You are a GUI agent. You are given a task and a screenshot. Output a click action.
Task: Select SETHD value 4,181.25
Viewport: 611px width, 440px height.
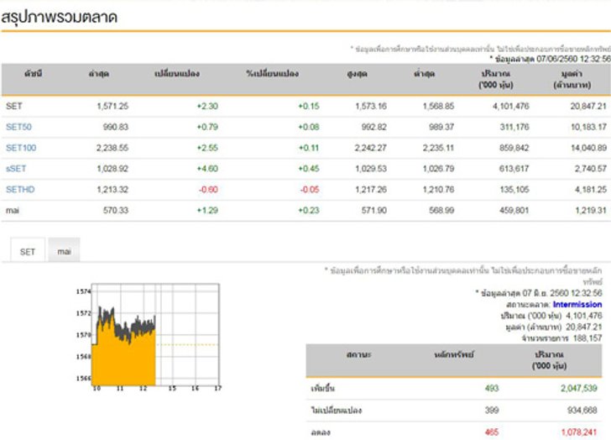point(591,190)
